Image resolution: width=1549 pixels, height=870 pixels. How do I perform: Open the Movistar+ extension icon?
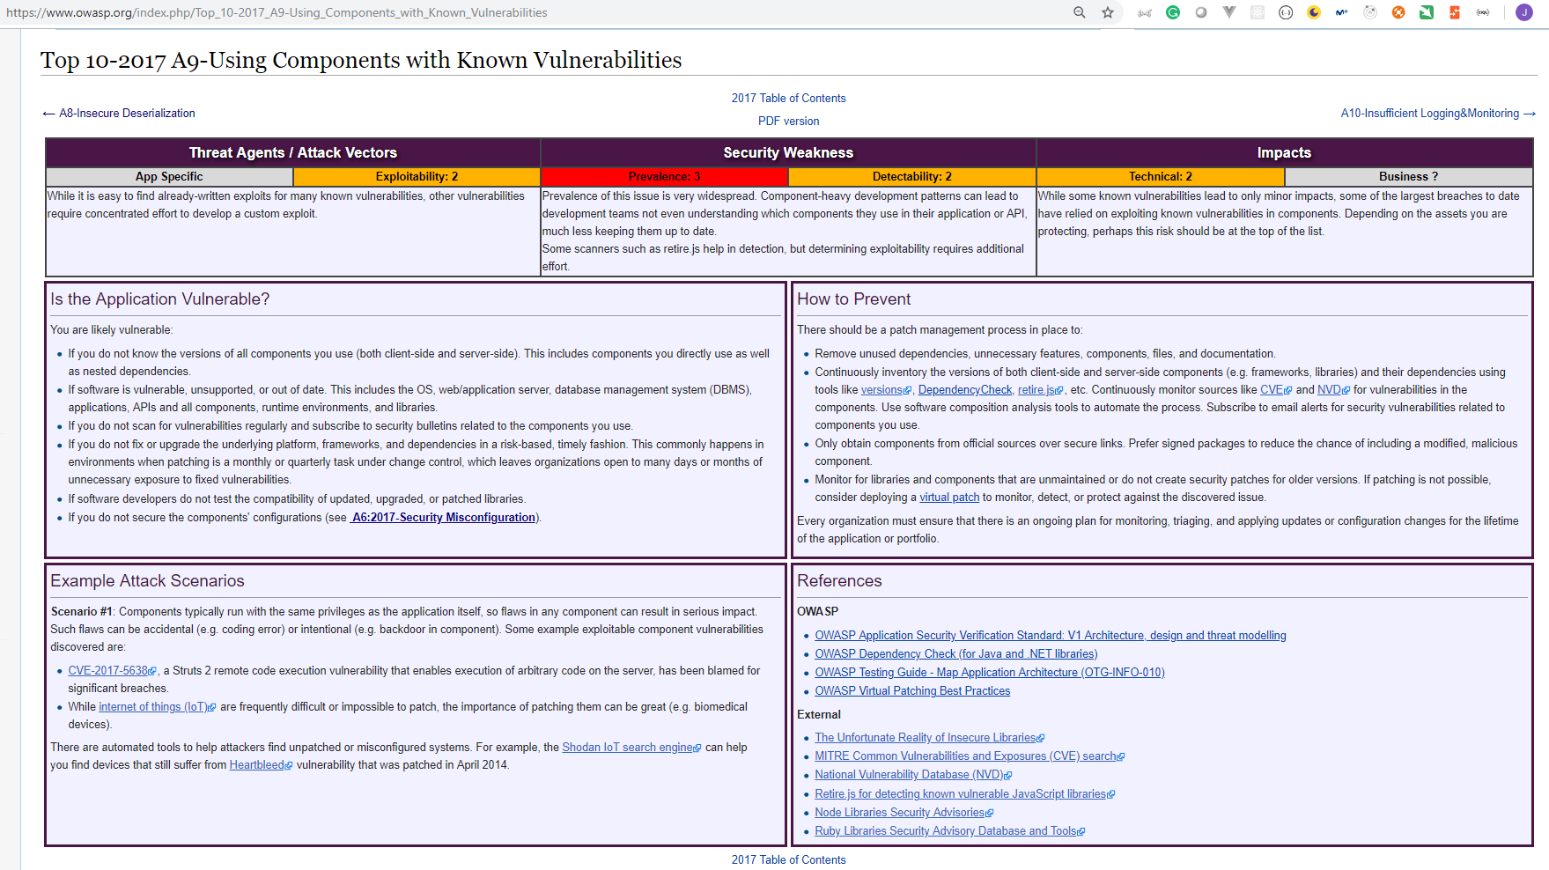(x=1342, y=12)
